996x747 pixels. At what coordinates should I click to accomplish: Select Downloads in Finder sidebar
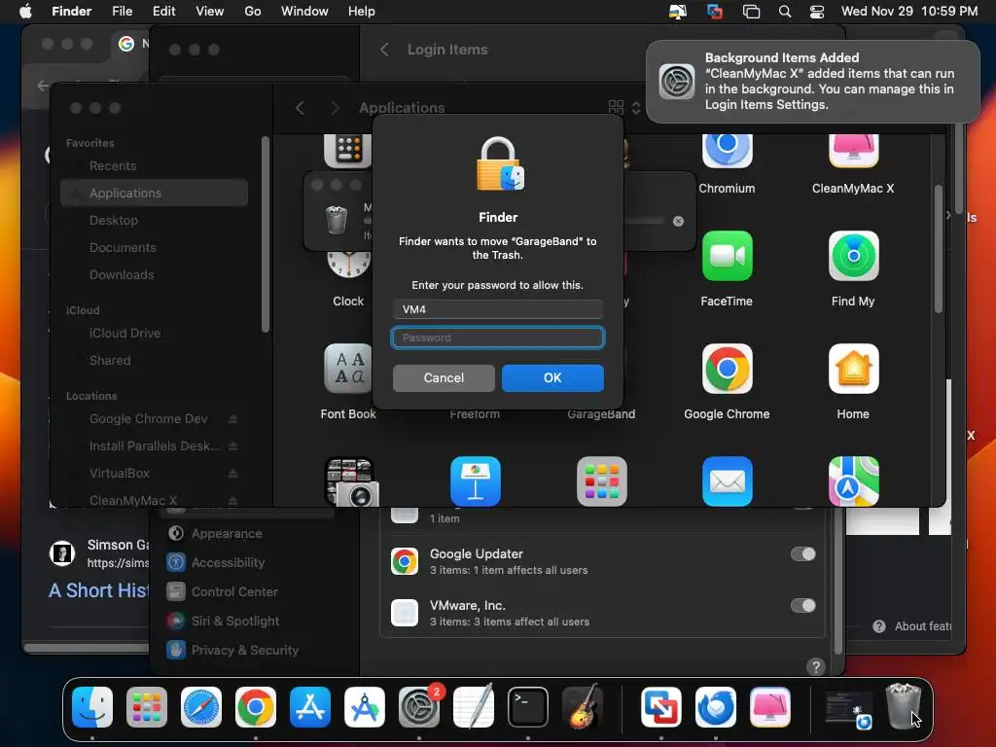click(x=122, y=275)
